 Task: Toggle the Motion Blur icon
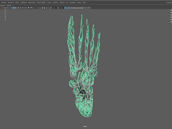click(x=31, y=8)
